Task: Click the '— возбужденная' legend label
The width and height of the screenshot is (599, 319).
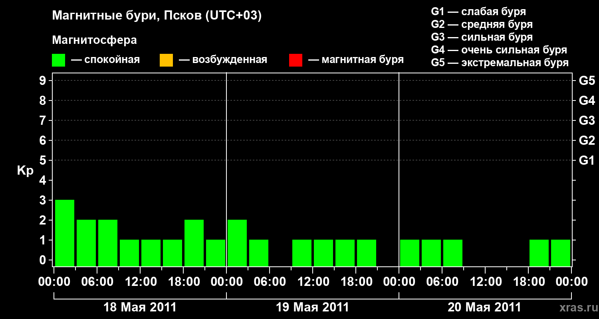Action: pos(223,60)
